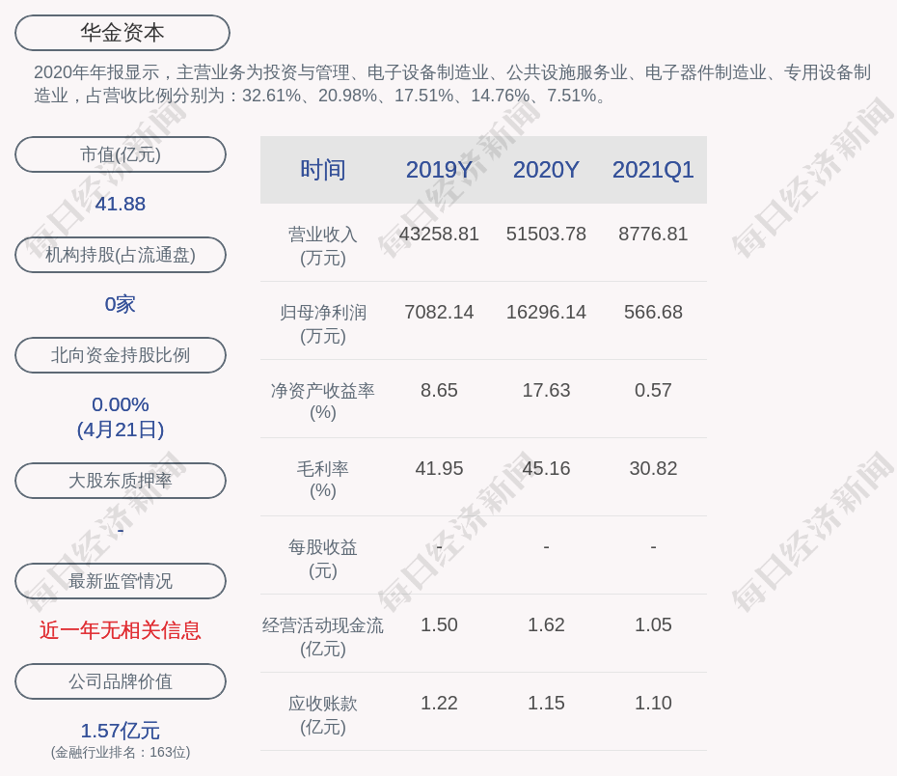
Task: Click receivables value 1.15
Action: [546, 704]
